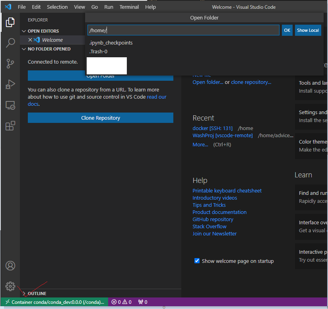Click the 'read our docs' link
Viewport: 328px width, 309px height.
click(157, 97)
